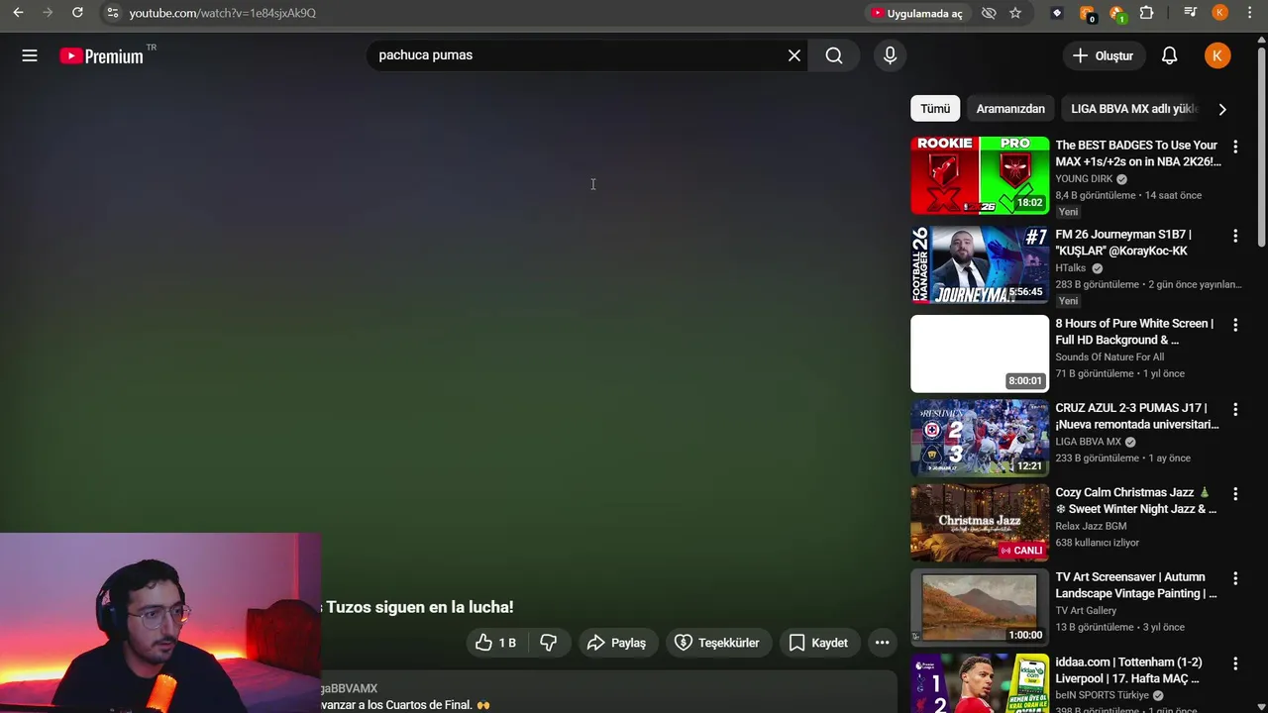This screenshot has height=713, width=1268.
Task: Visit the YOUNG DIRK channel
Action: tap(1084, 179)
